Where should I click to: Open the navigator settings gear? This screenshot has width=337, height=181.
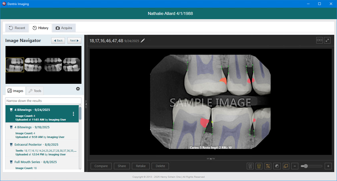(x=78, y=89)
